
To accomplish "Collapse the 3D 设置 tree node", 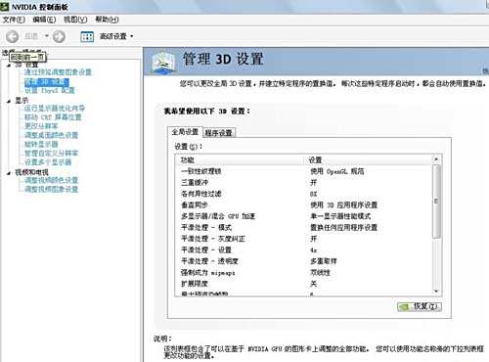I will click(x=9, y=66).
